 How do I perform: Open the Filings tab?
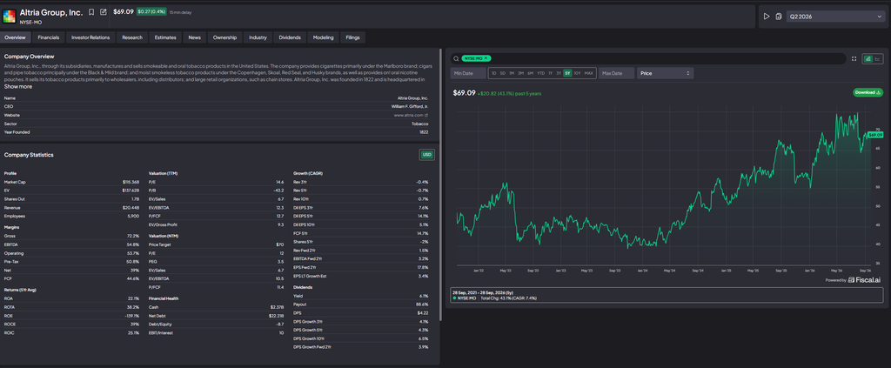[x=353, y=37]
